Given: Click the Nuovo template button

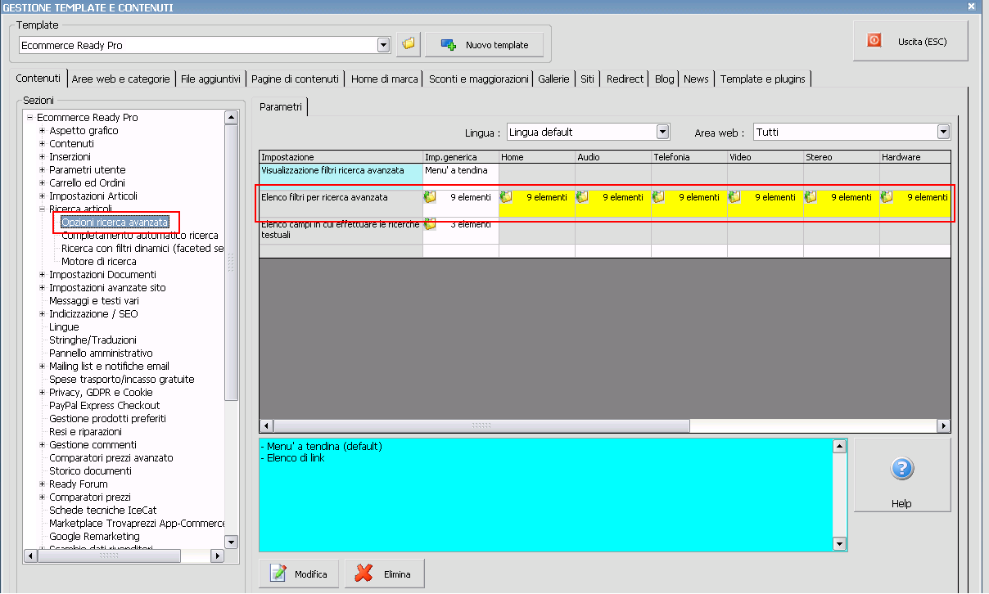Looking at the screenshot, I should (484, 45).
